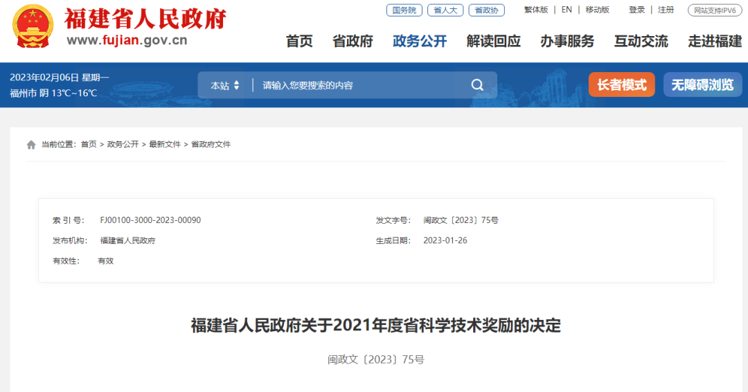The image size is (748, 392).
Task: Open the 省政府 menu item
Action: coord(353,42)
